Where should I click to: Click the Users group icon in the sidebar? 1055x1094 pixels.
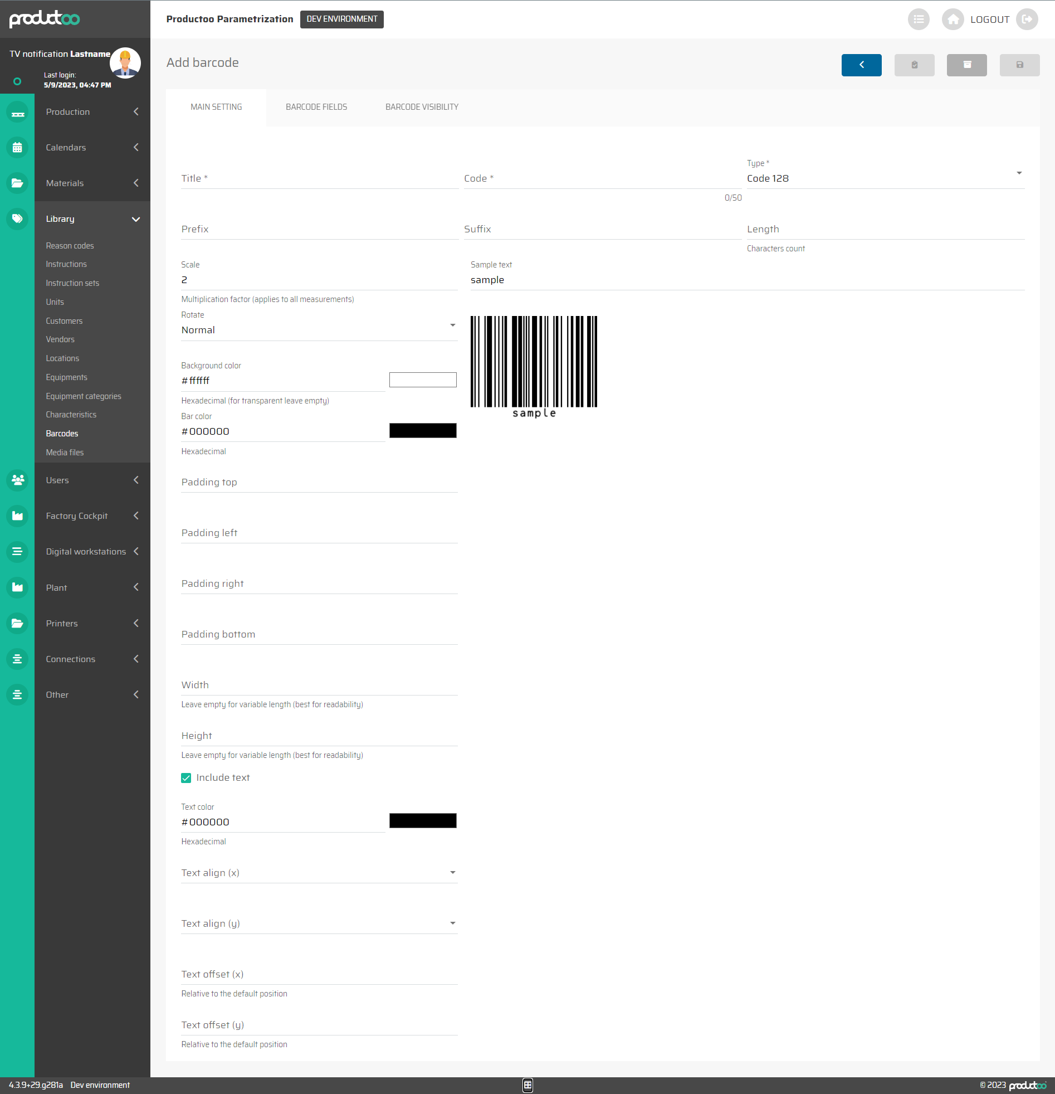click(x=17, y=480)
